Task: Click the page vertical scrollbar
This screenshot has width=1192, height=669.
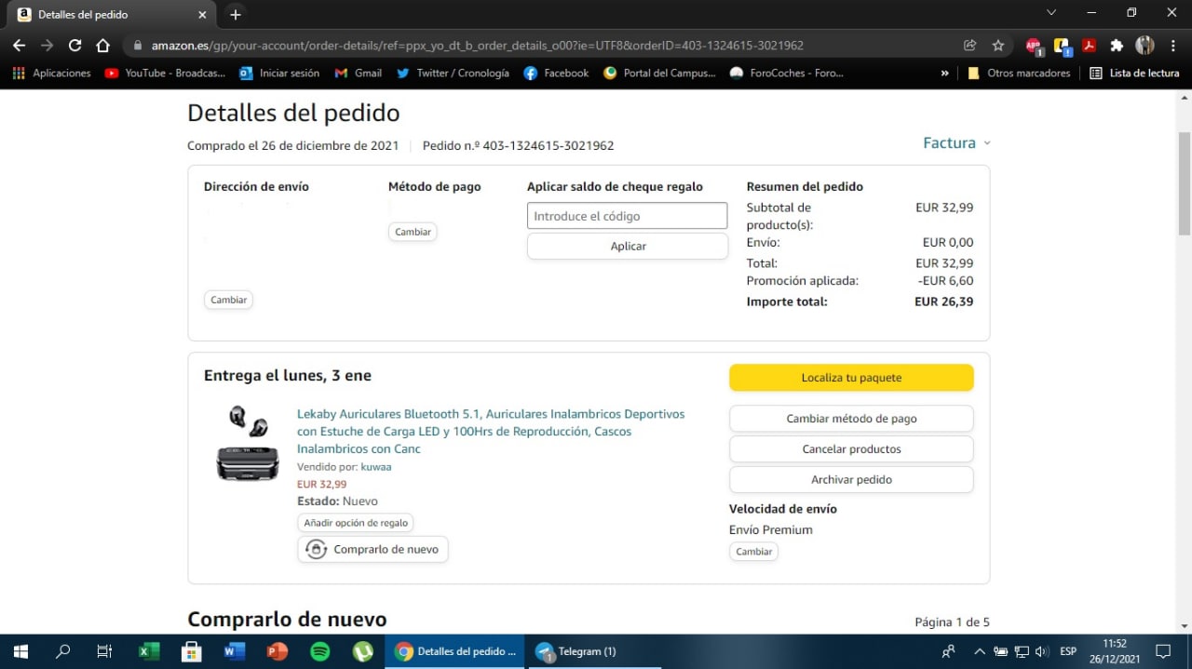Action: (1184, 186)
